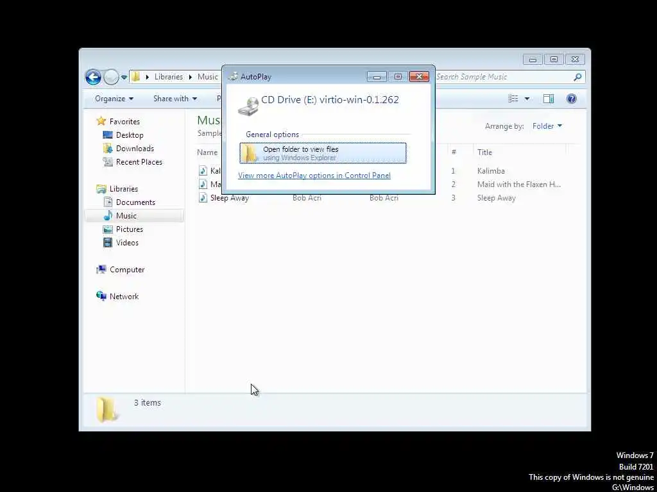The image size is (657, 492).
Task: Click the Network globe icon
Action: pos(101,296)
